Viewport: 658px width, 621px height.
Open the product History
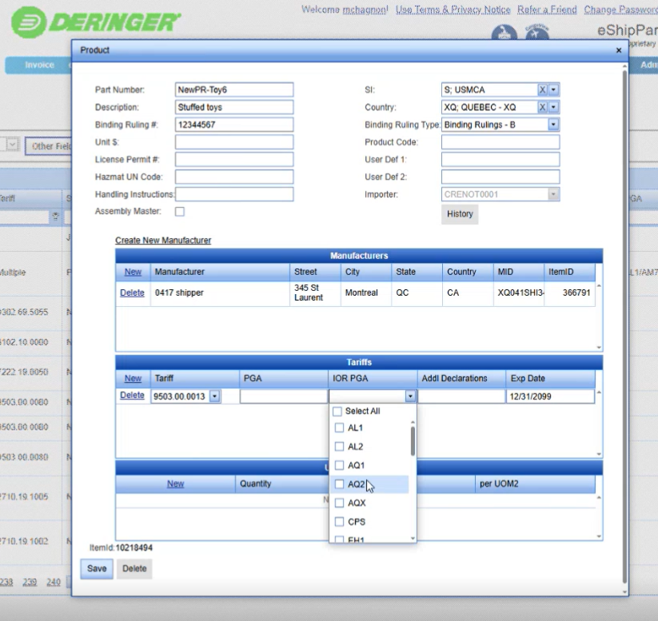coord(460,214)
